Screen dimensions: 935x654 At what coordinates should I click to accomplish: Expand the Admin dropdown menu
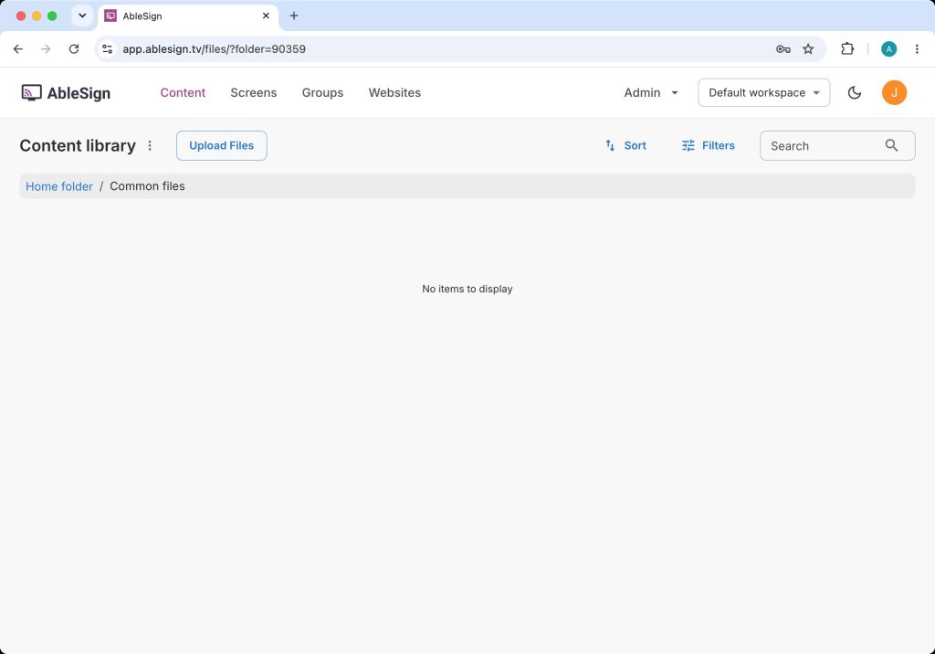pos(650,92)
